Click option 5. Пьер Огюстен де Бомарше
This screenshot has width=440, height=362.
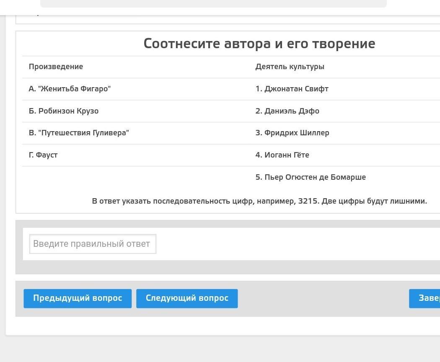click(x=311, y=177)
